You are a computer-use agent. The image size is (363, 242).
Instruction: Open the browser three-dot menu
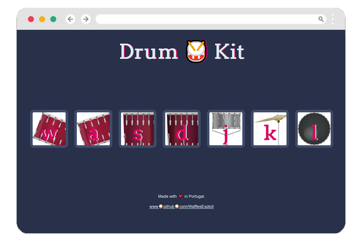coord(332,19)
